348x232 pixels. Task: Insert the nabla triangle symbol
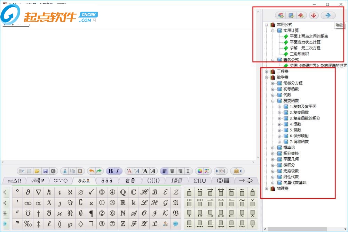click(x=38, y=192)
